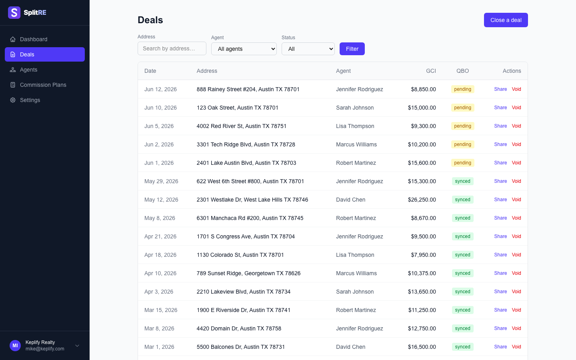
Task: Click the Dashboard home icon
Action: coord(13,39)
